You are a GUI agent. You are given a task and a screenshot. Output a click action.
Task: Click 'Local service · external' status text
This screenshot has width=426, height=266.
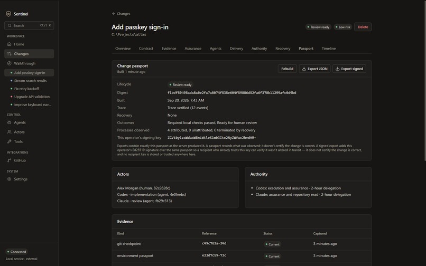22,259
